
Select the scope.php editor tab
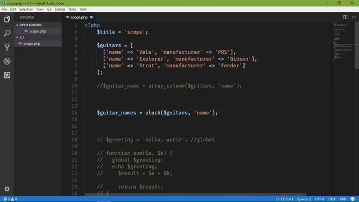pyautogui.click(x=79, y=17)
